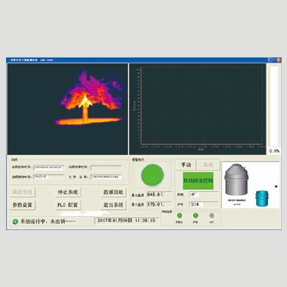The image size is (287, 287).
Task: Open 参数设置 parameter settings
Action: tap(22, 205)
